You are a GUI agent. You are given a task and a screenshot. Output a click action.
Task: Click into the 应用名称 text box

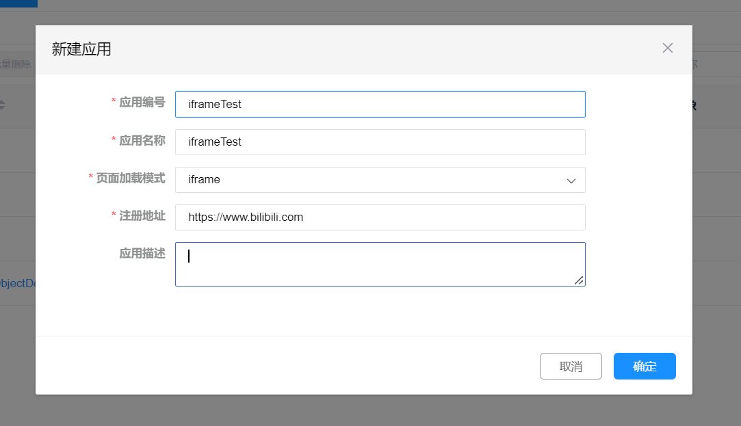pyautogui.click(x=380, y=142)
